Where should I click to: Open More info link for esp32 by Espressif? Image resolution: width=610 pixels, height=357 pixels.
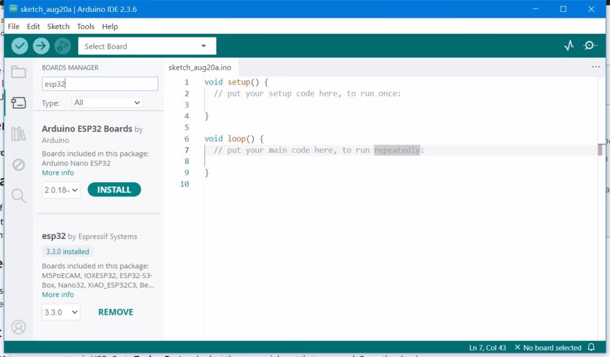(x=58, y=295)
